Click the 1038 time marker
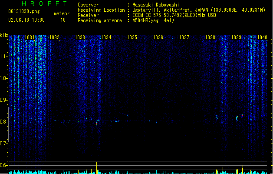273x174 pixels. coord(211,37)
